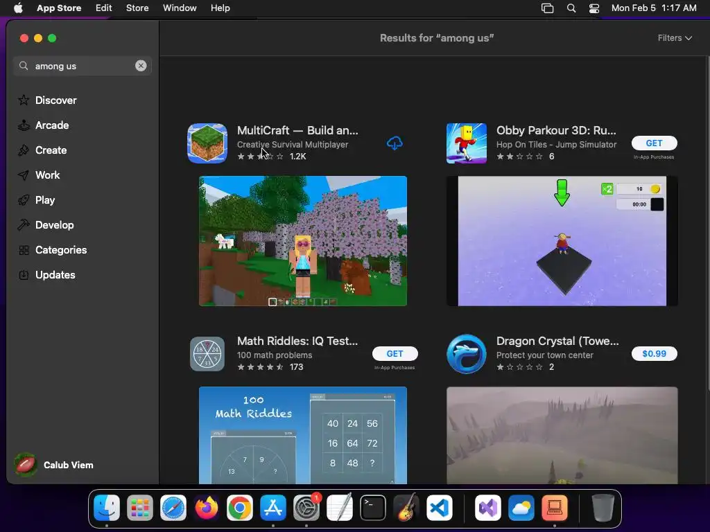Go to the Create category

[42, 150]
